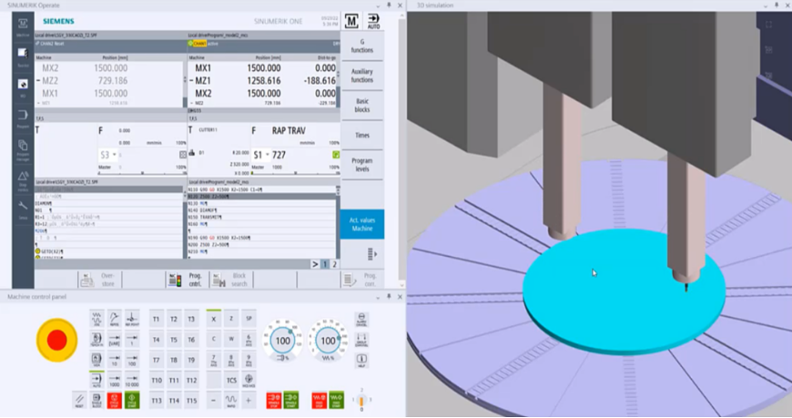Click the red Cycle Stop key
This screenshot has width=792, height=418.
click(x=114, y=400)
